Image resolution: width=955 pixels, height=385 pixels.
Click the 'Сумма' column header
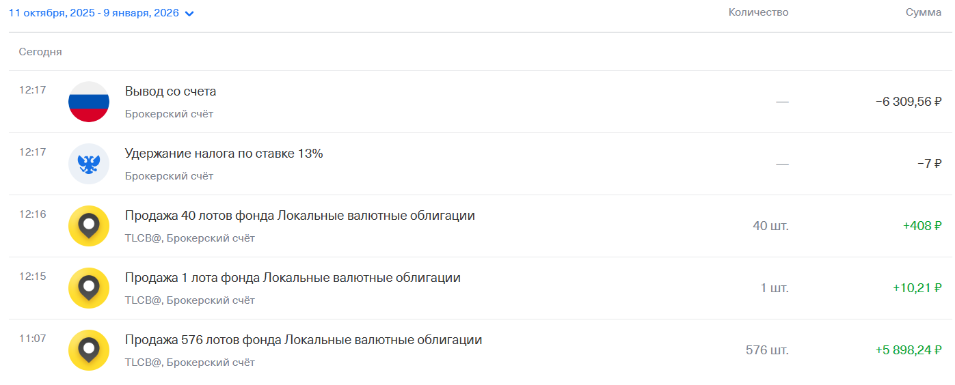tap(923, 12)
